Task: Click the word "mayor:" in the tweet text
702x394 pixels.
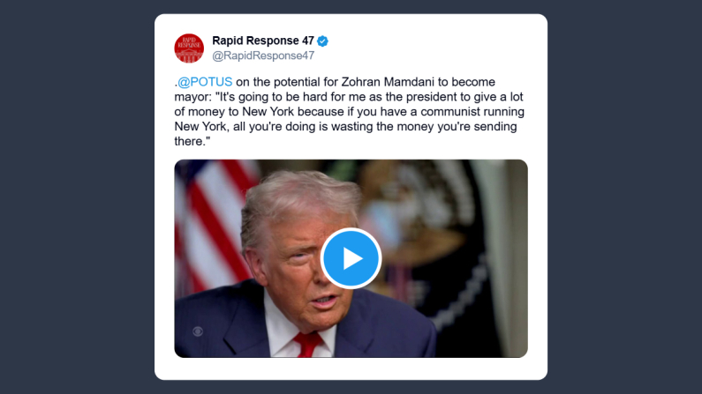Action: coord(193,97)
